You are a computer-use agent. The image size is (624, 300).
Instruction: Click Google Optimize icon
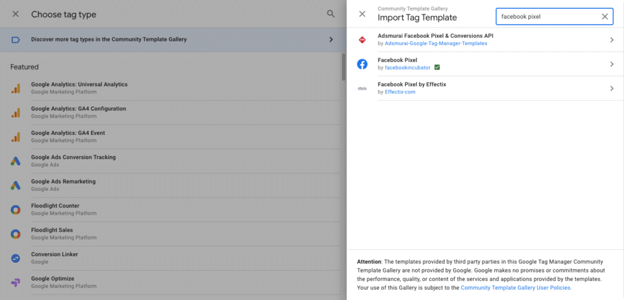tap(15, 282)
